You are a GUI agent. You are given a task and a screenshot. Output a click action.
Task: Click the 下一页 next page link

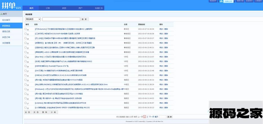click(151, 116)
